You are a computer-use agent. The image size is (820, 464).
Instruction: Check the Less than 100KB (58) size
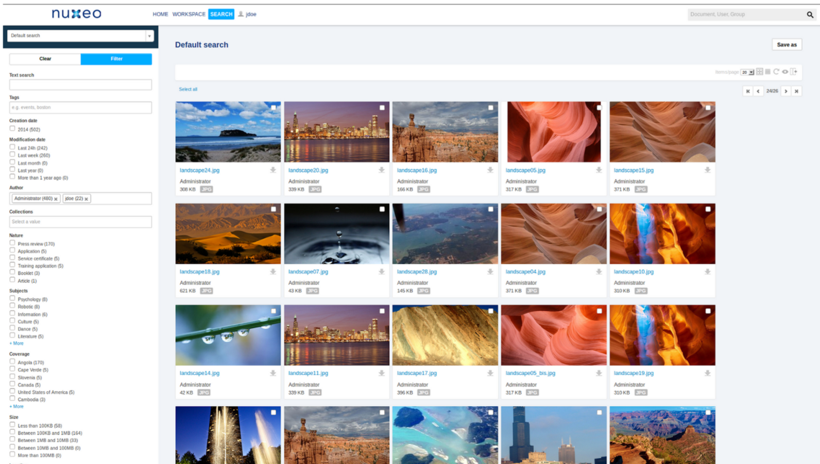12,425
